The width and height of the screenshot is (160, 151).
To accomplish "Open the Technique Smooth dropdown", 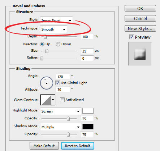I will (53, 29).
